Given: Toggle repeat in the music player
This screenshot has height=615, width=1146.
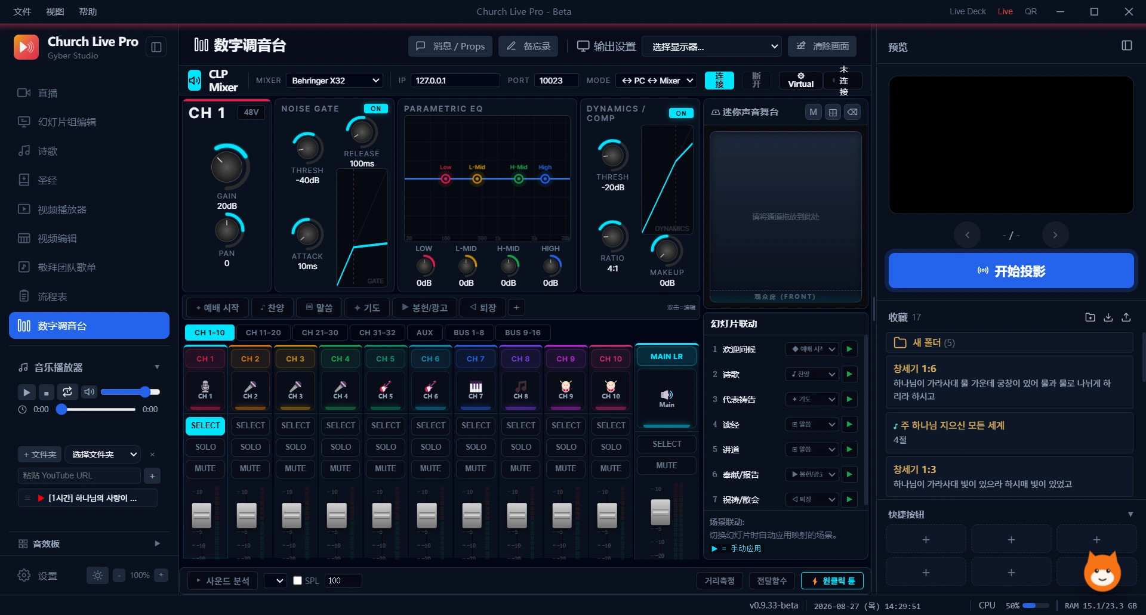Looking at the screenshot, I should pyautogui.click(x=67, y=392).
